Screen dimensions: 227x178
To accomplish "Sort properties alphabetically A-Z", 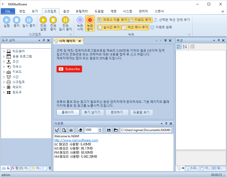I will pos(185,47).
